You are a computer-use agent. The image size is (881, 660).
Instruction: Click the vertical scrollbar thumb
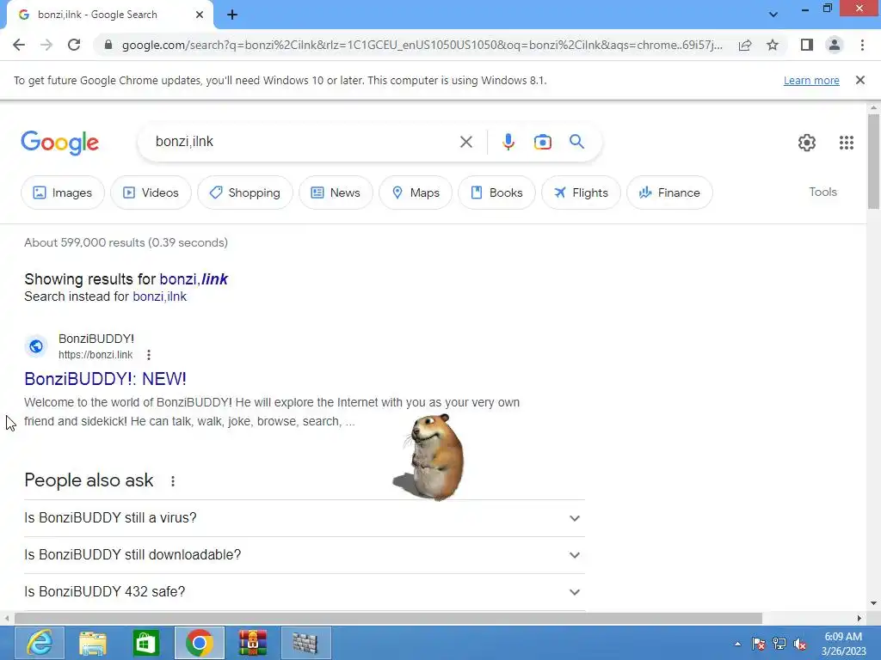(873, 161)
